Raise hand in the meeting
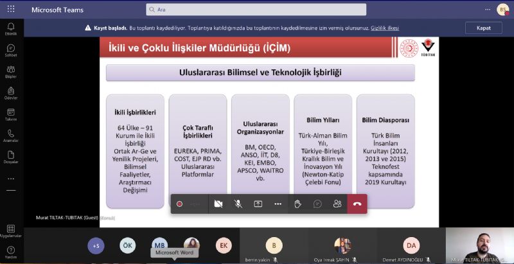Screen dimensions: 514x264 [x=297, y=204]
